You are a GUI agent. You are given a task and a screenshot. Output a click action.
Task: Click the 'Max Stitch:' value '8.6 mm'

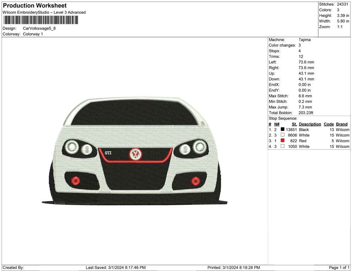305,96
